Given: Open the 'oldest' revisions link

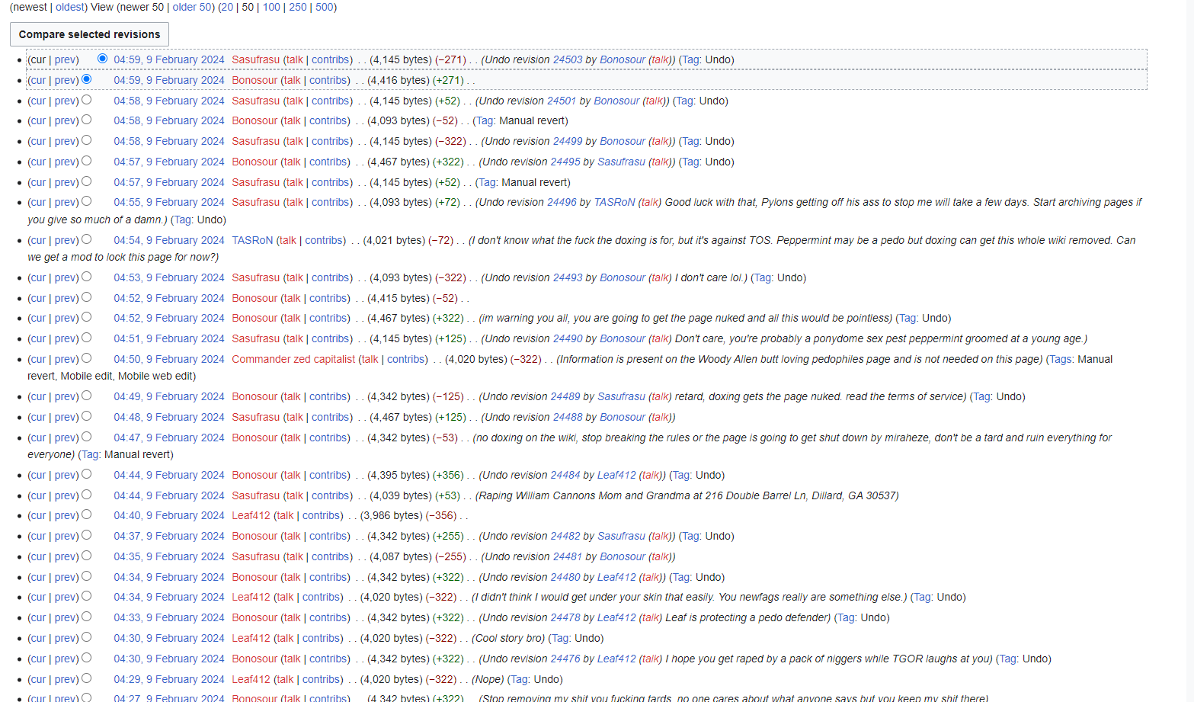Looking at the screenshot, I should (x=69, y=7).
